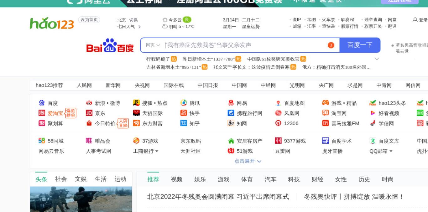Open the 人民网 link
The width and height of the screenshot is (428, 212).
[x=84, y=85]
